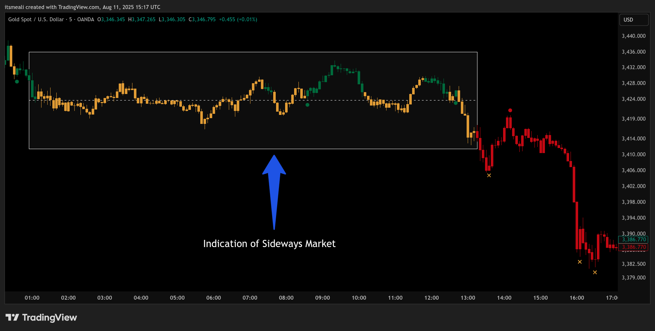The image size is (655, 331).
Task: Click the 3,440.000 price scale label
Action: [633, 36]
